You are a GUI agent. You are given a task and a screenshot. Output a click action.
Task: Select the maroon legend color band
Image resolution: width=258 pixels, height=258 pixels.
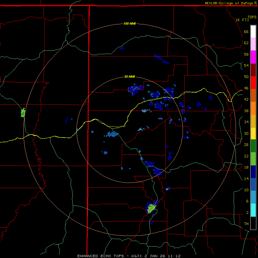click(x=253, y=70)
